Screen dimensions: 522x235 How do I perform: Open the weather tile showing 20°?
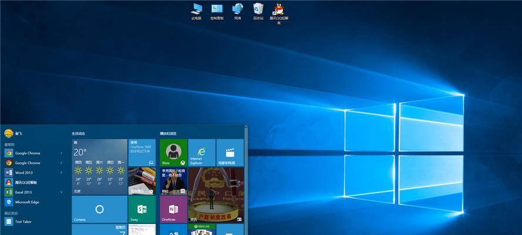100,167
